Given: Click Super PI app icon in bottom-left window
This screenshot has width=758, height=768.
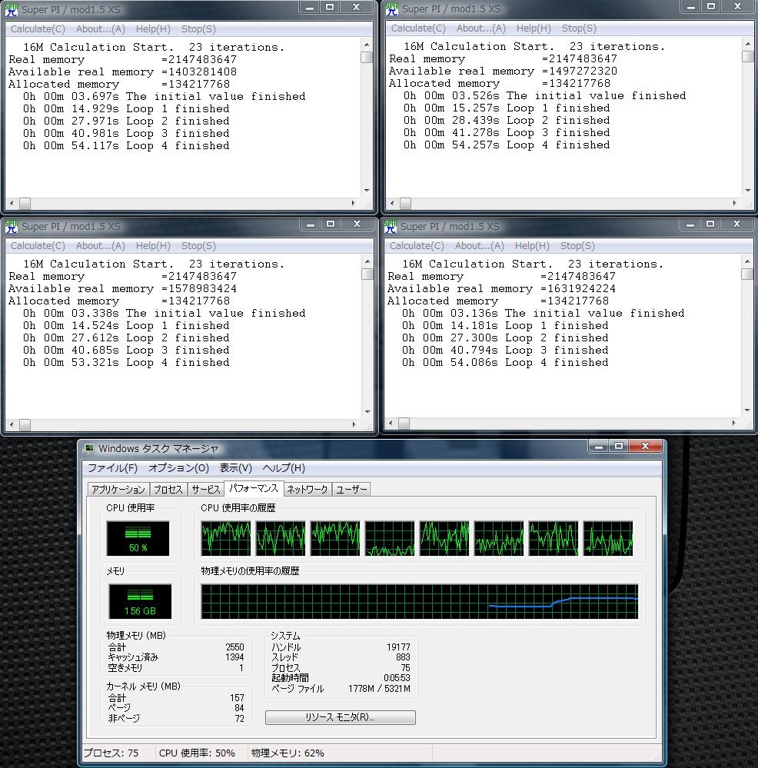Looking at the screenshot, I should point(12,226).
